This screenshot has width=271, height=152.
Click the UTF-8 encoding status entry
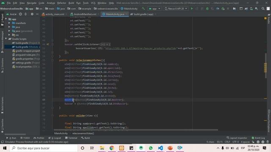pyautogui.click(x=235, y=142)
